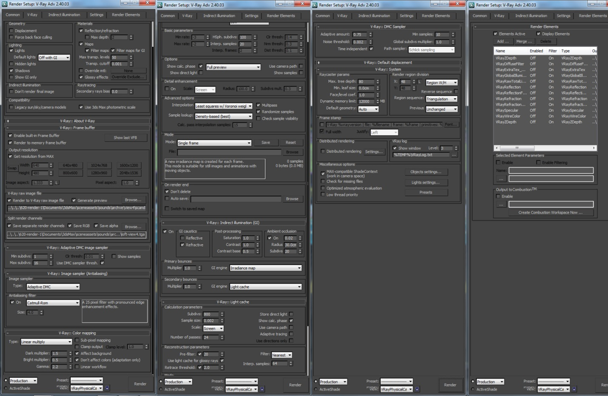608x396 pixels.
Task: Uncheck Multipass in Advanced options
Action: tap(258, 105)
